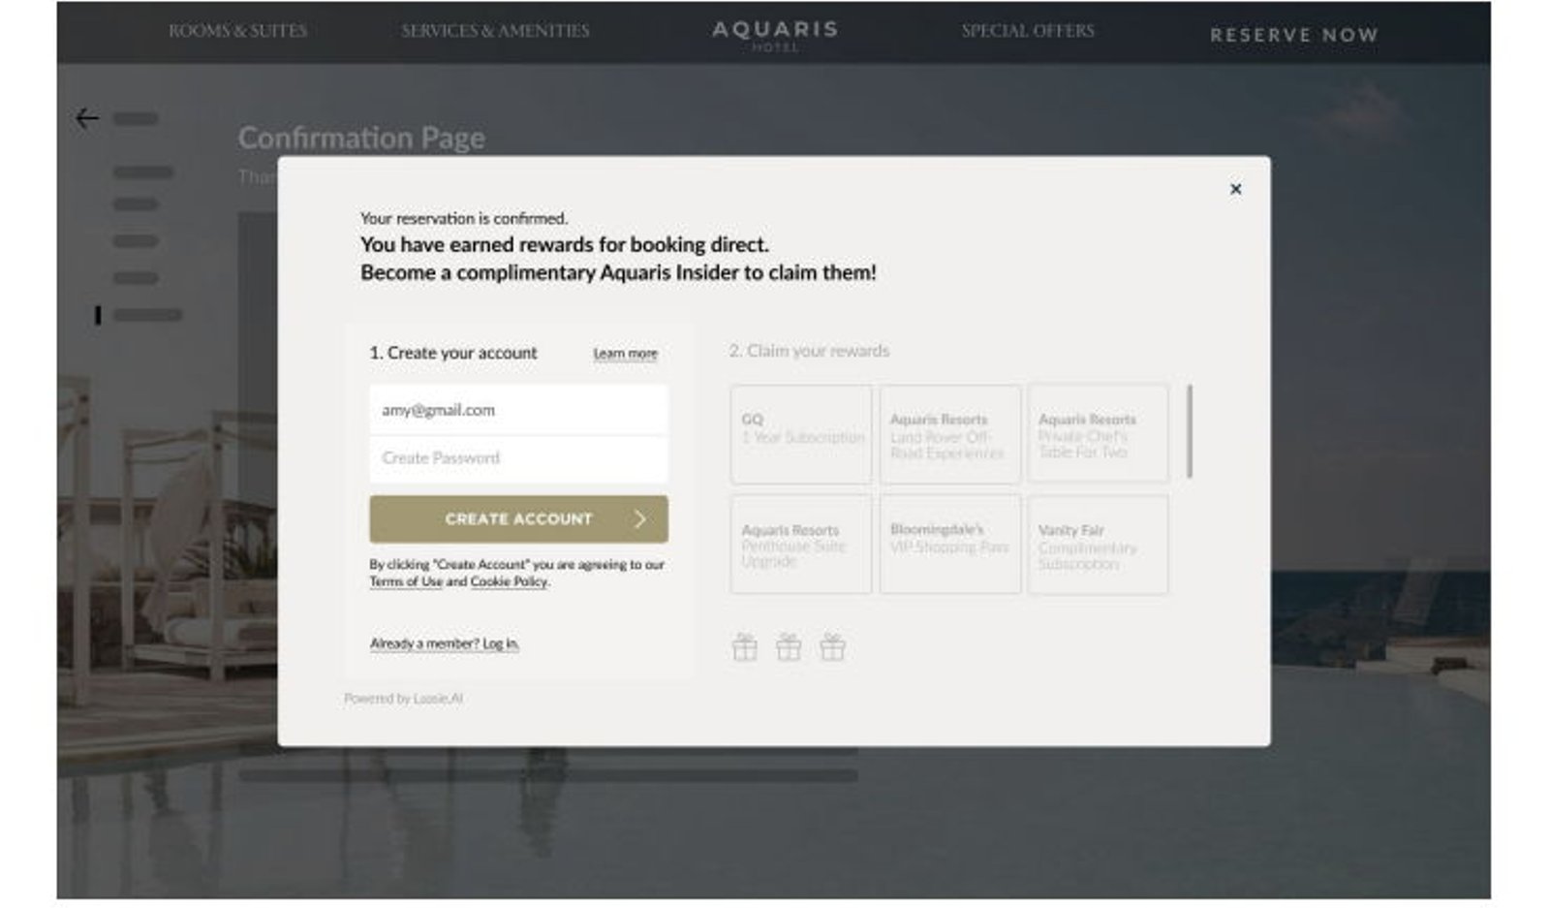Close the rewards popup with the X
Image resolution: width=1550 pixels, height=908 pixels.
[x=1235, y=189]
